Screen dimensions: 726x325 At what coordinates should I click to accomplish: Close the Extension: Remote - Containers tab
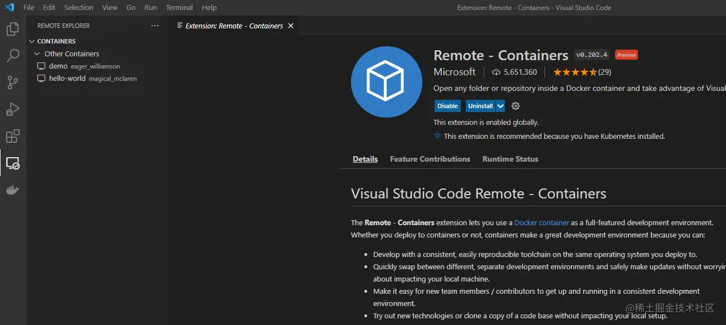coord(290,26)
